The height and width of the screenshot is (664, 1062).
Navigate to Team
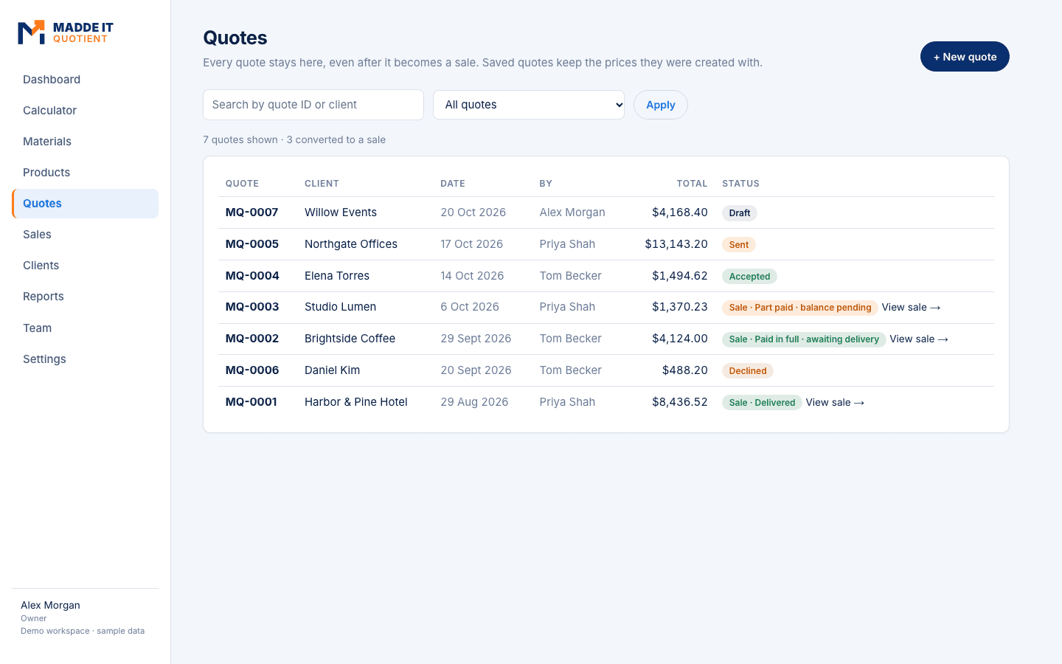85,328
